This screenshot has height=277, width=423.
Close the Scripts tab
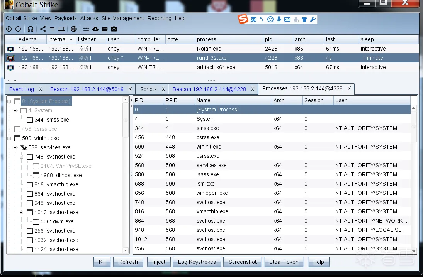coord(163,89)
